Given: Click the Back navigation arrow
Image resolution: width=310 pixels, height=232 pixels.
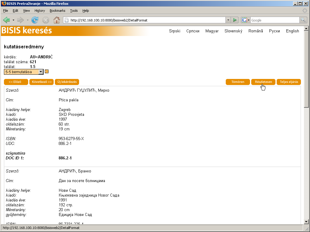Looking at the screenshot, I should pyautogui.click(x=7, y=20).
